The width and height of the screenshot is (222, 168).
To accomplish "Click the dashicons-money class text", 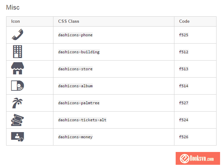I will click(75, 137).
